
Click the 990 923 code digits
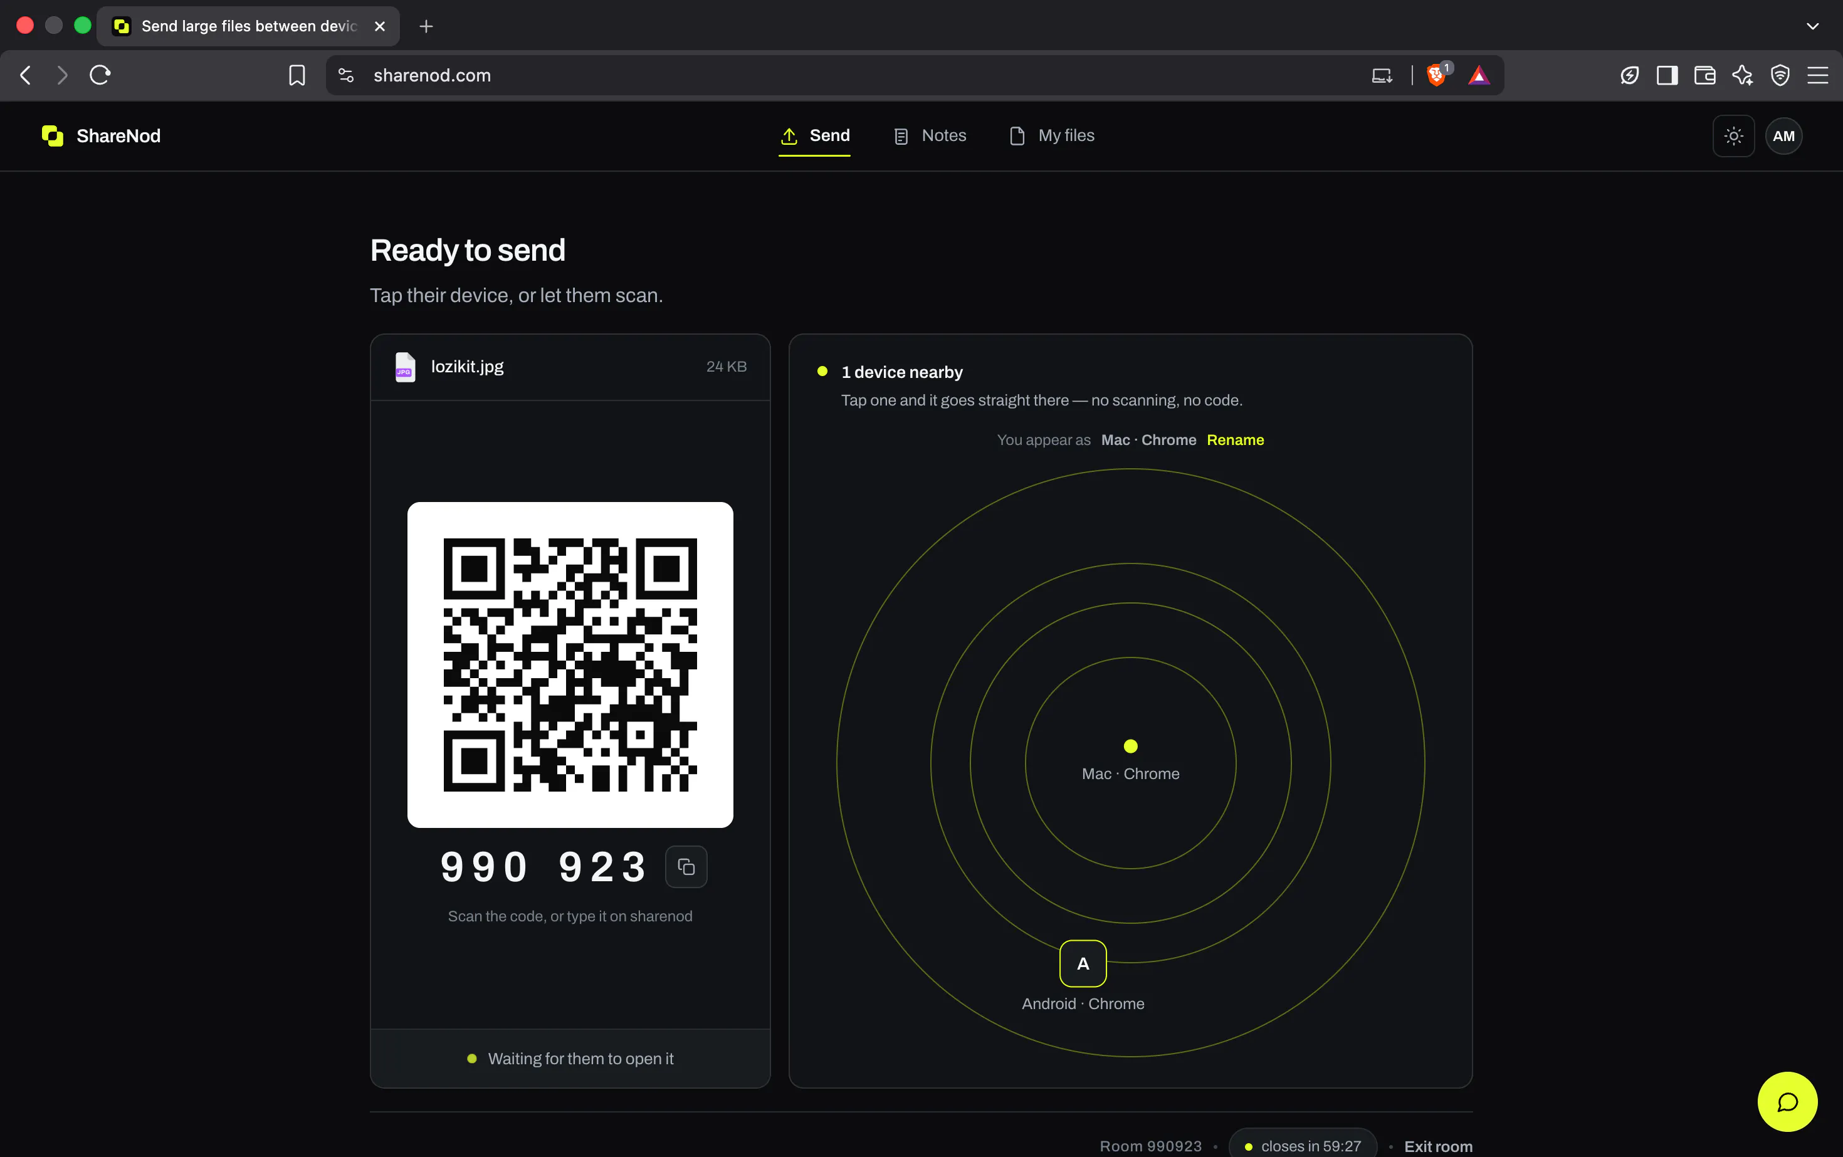pos(544,867)
